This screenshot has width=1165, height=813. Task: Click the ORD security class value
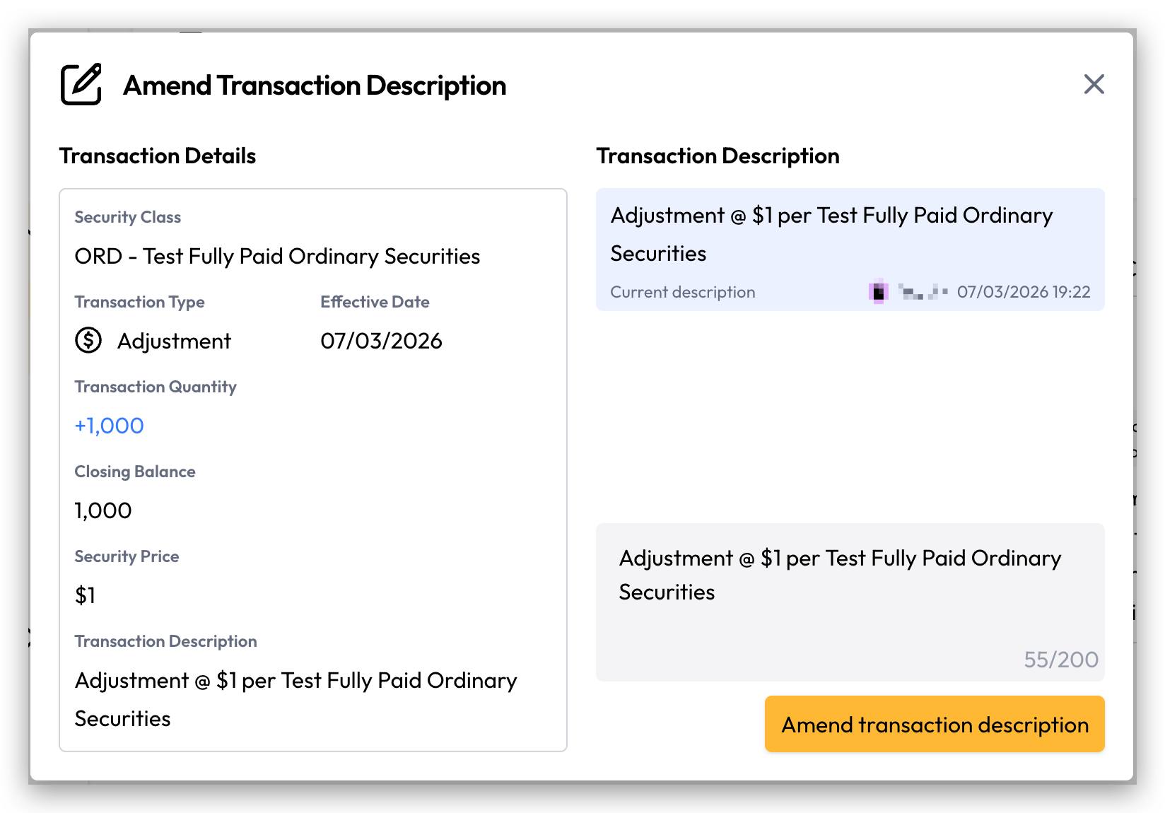(x=277, y=256)
